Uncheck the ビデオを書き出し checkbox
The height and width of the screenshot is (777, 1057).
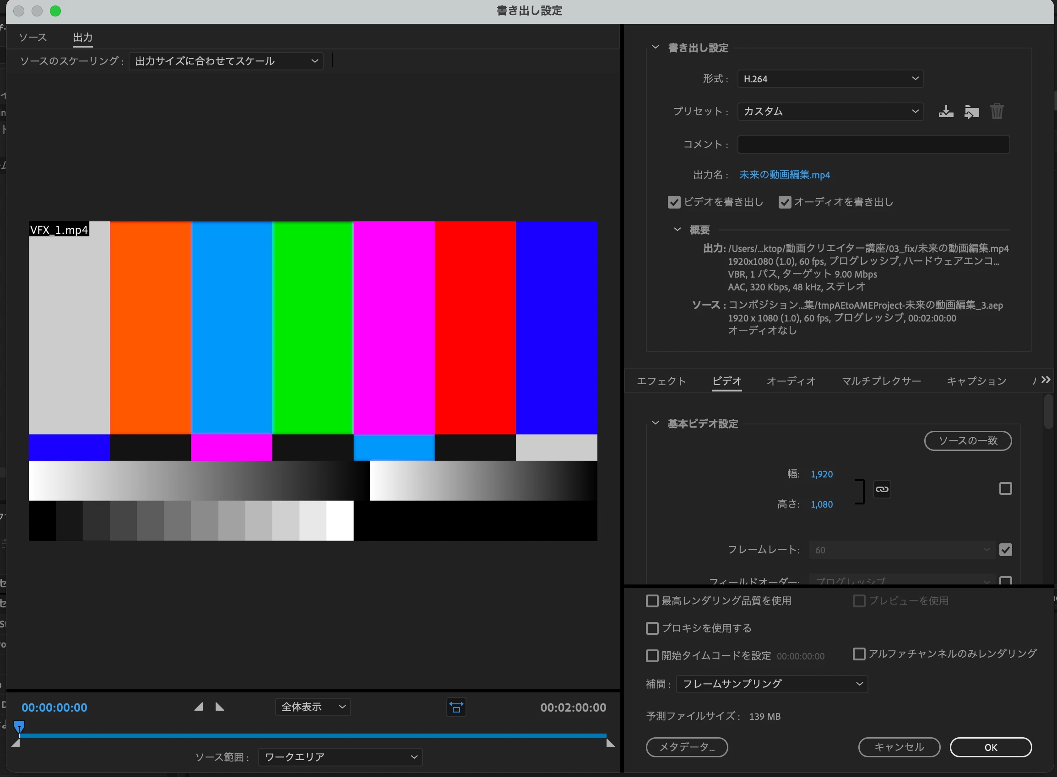pos(674,202)
